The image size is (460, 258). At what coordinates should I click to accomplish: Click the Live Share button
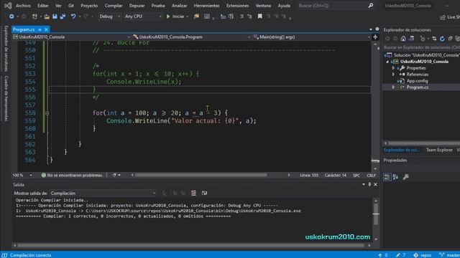[449, 17]
